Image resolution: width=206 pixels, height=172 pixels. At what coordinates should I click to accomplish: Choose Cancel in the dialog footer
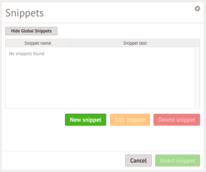click(138, 160)
